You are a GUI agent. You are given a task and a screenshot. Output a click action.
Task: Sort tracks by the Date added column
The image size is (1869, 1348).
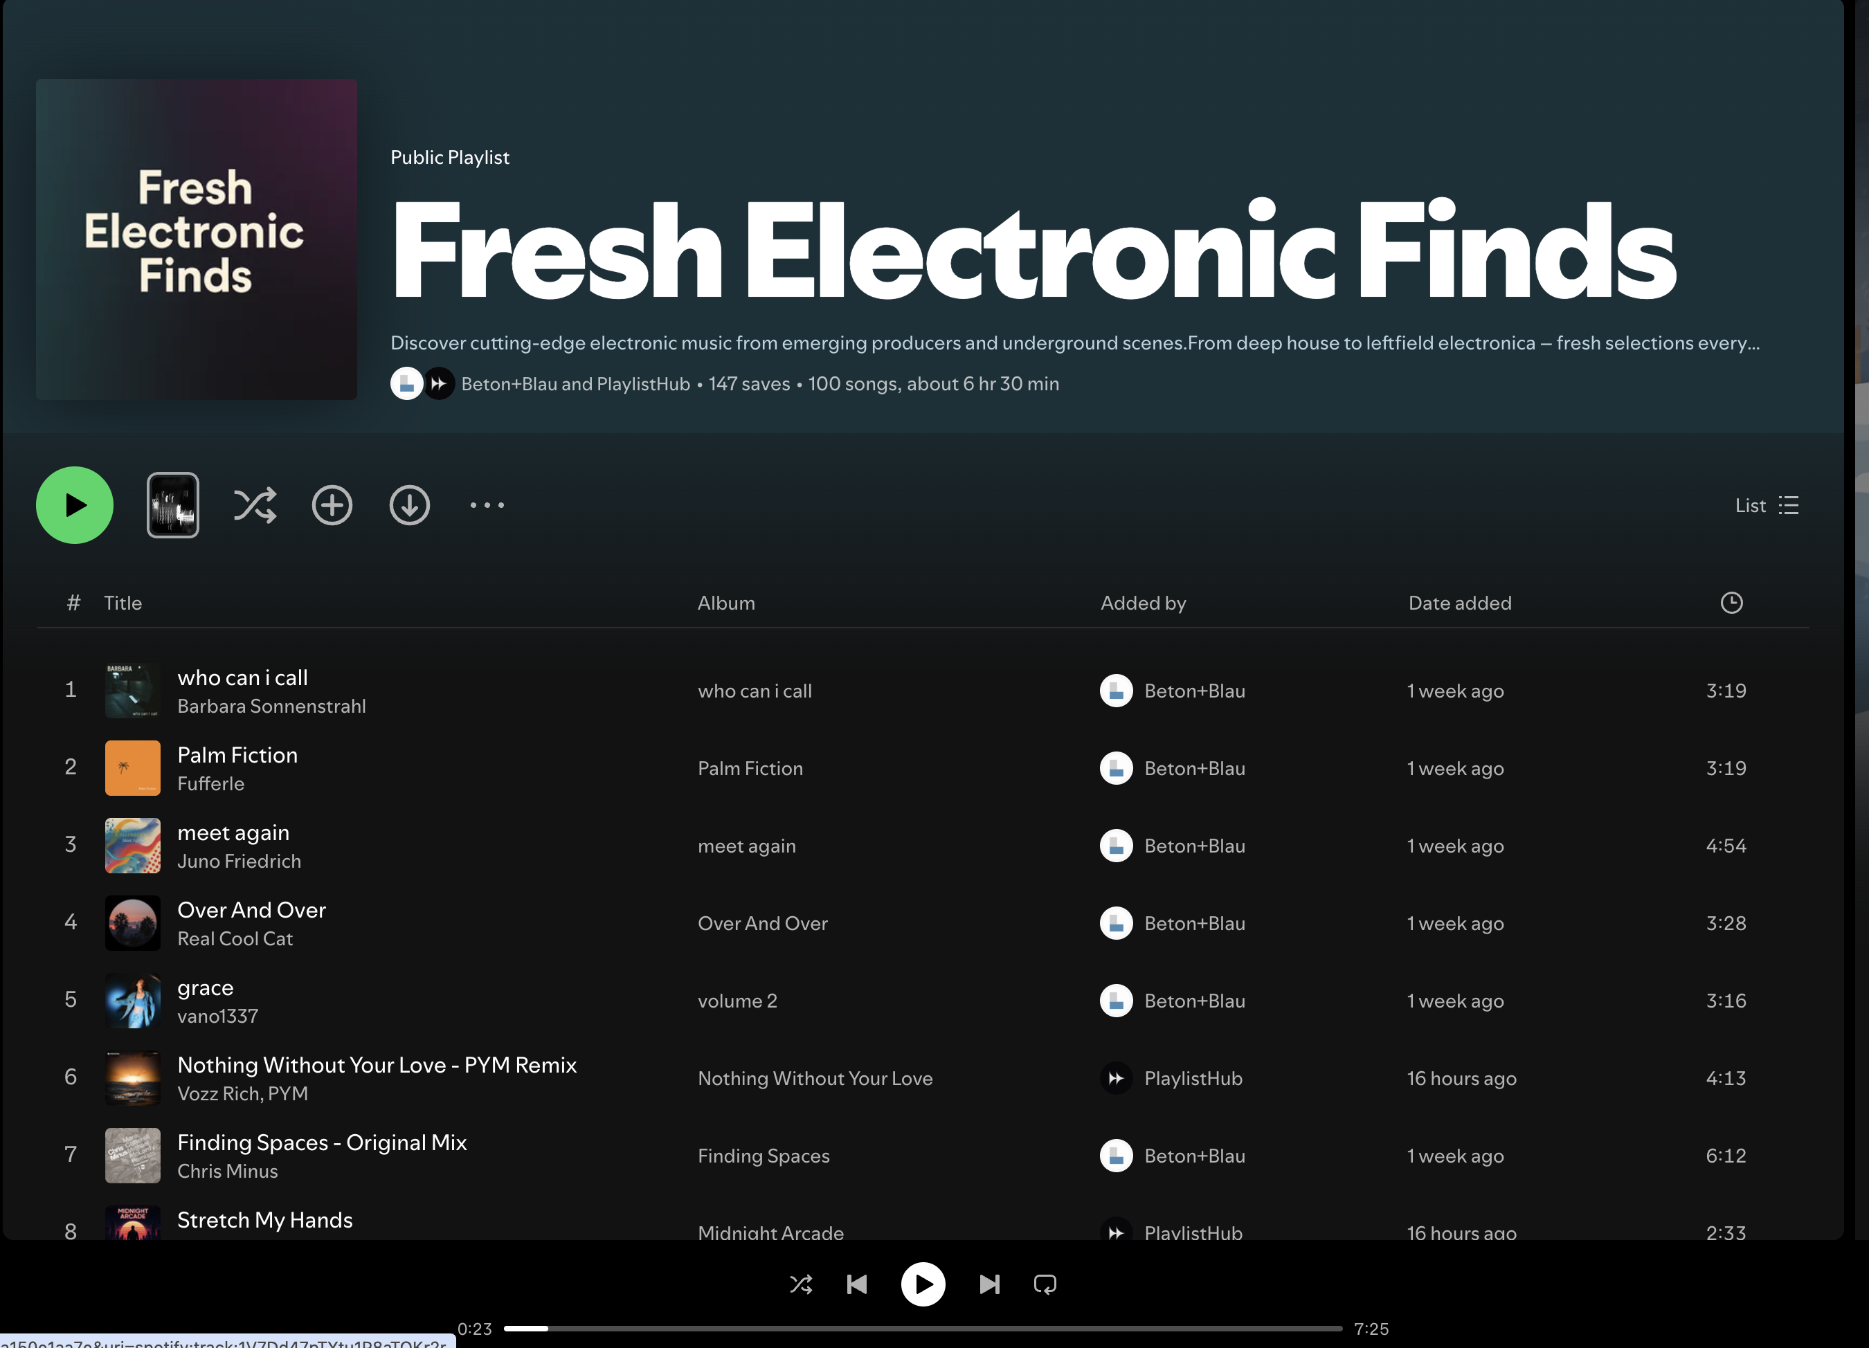[x=1459, y=603]
